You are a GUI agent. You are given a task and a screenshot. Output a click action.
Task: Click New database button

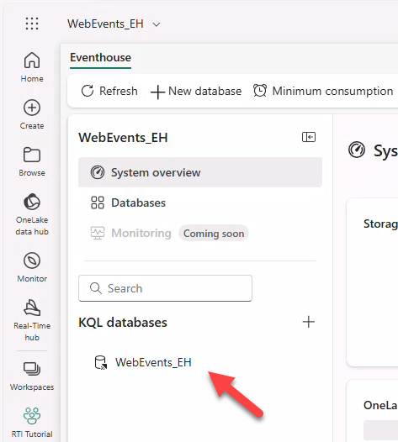pyautogui.click(x=196, y=92)
